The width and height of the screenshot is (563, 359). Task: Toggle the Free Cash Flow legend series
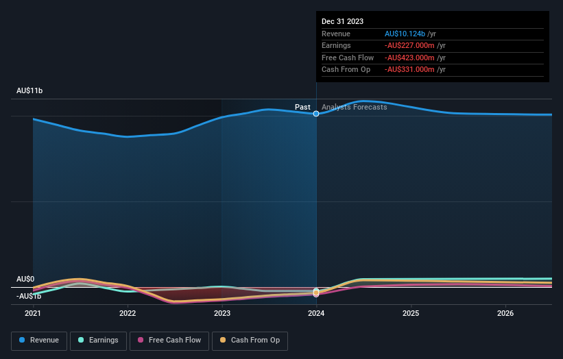point(169,341)
